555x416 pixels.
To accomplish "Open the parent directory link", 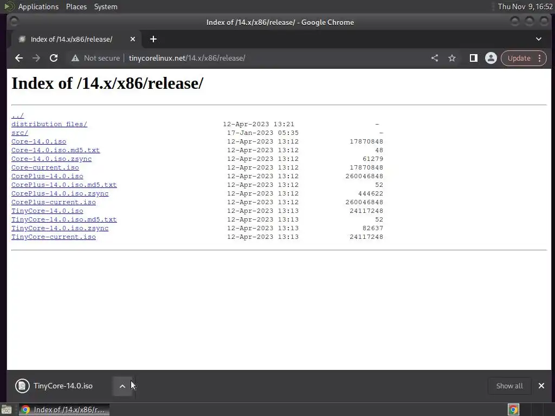I will coord(18,116).
